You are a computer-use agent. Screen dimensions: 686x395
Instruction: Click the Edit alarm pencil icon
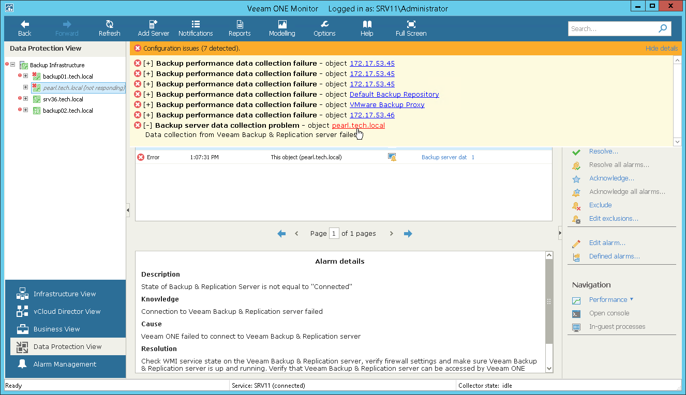[576, 244]
